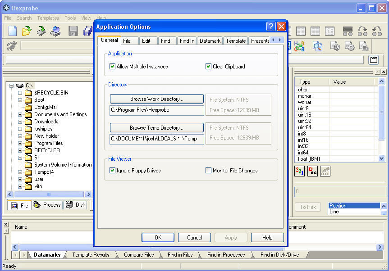This screenshot has width=389, height=271.
Task: Click the Save floppy disk icon
Action: point(73,31)
